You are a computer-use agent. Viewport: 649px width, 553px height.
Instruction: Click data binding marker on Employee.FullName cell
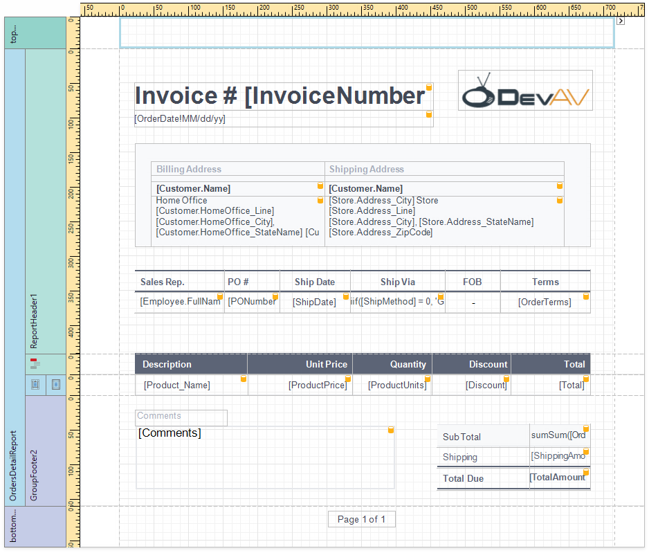[220, 297]
